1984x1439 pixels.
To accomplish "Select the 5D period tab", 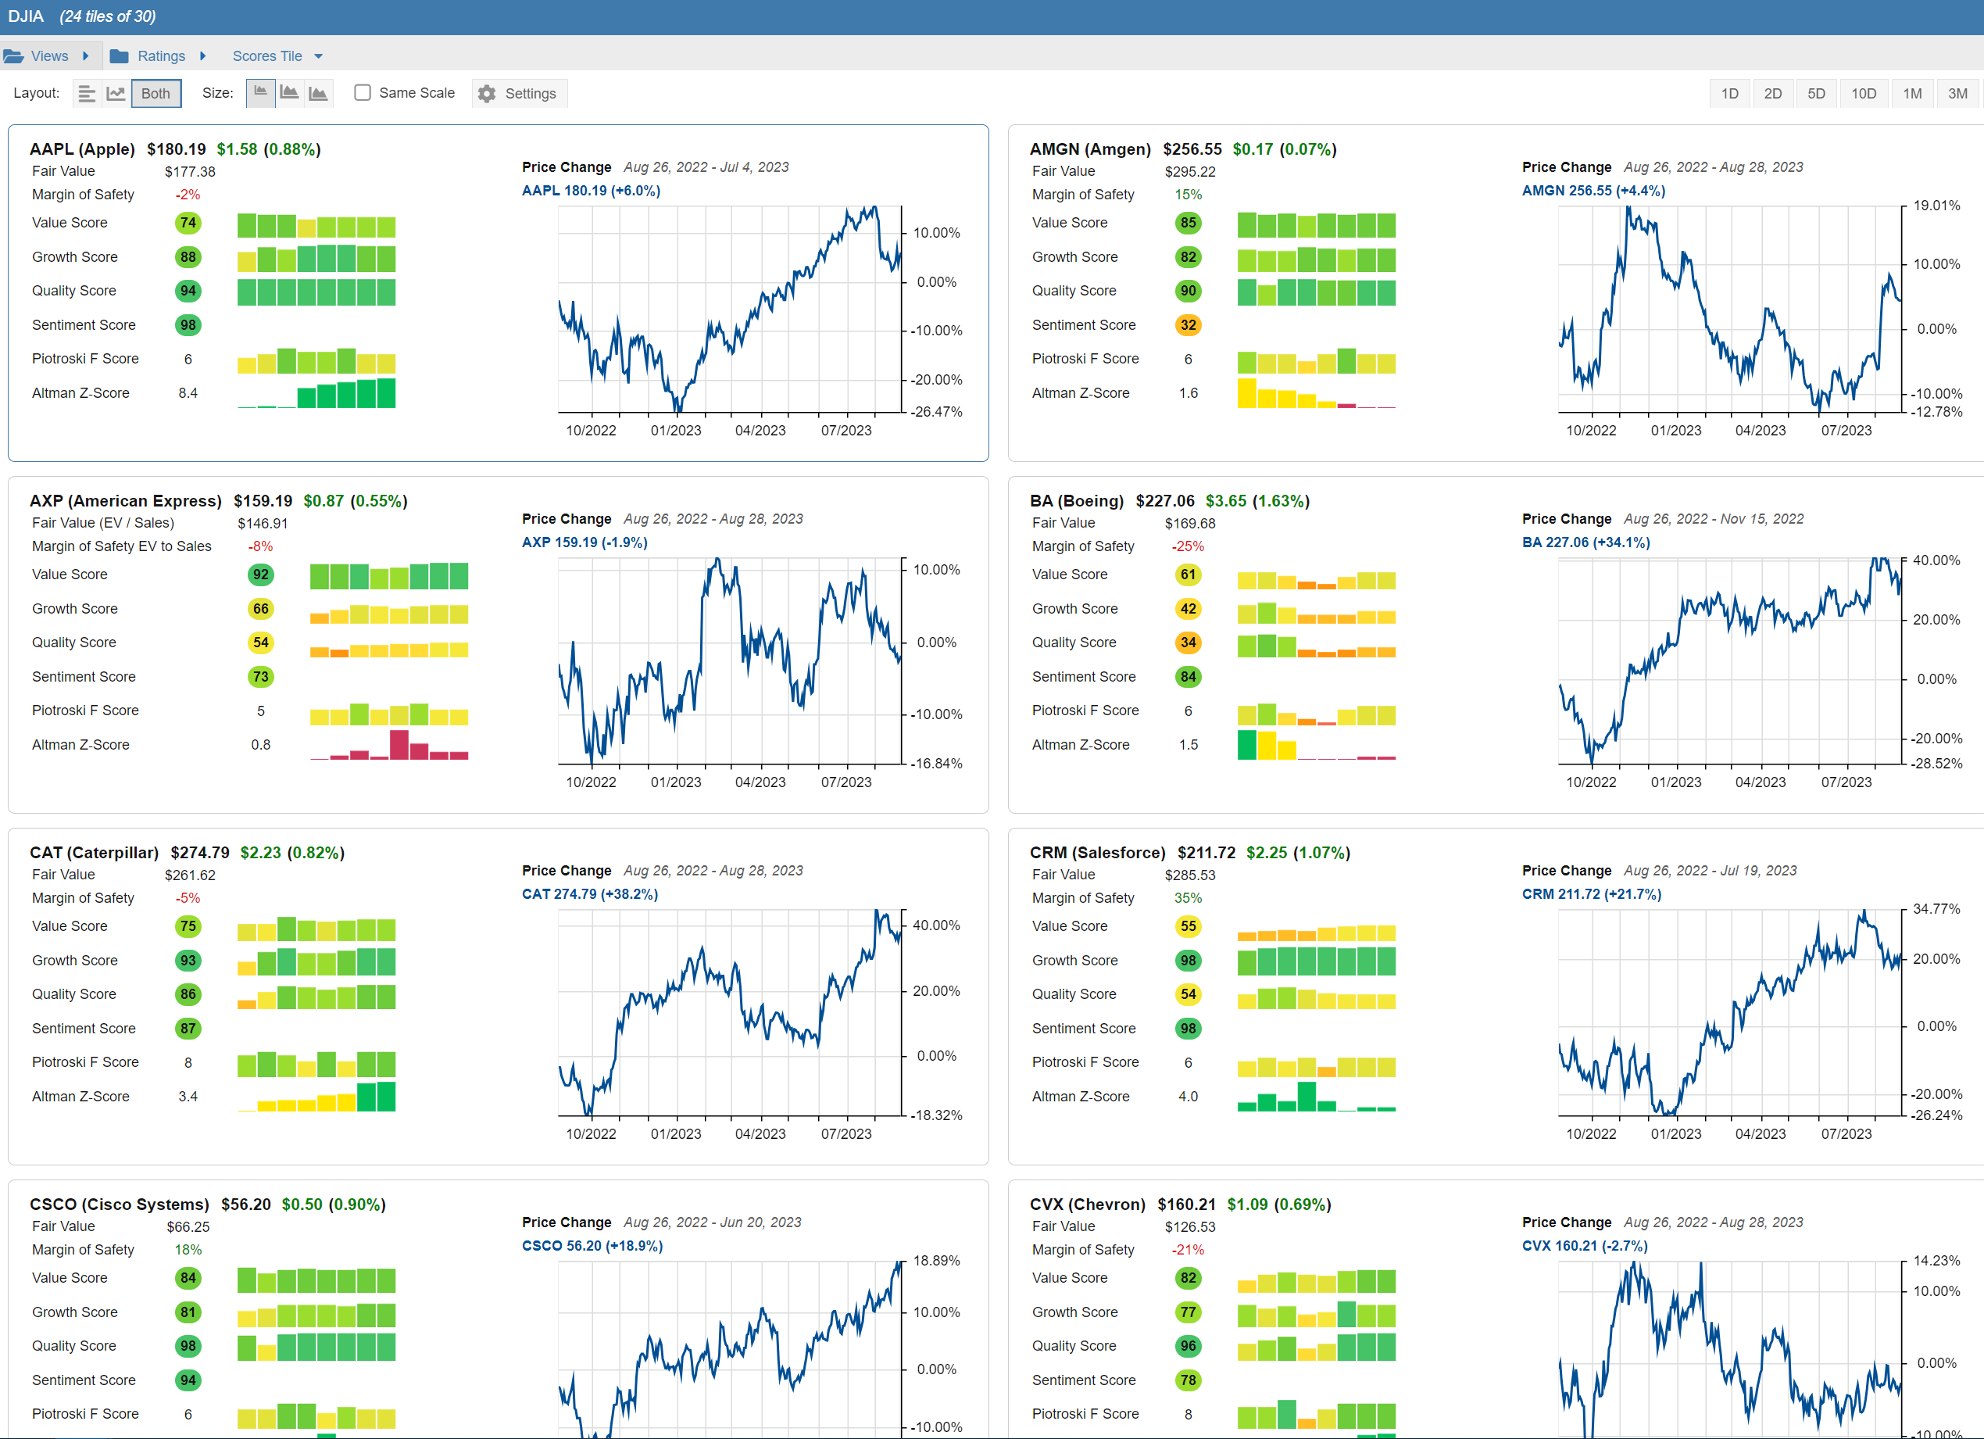I will (1816, 94).
